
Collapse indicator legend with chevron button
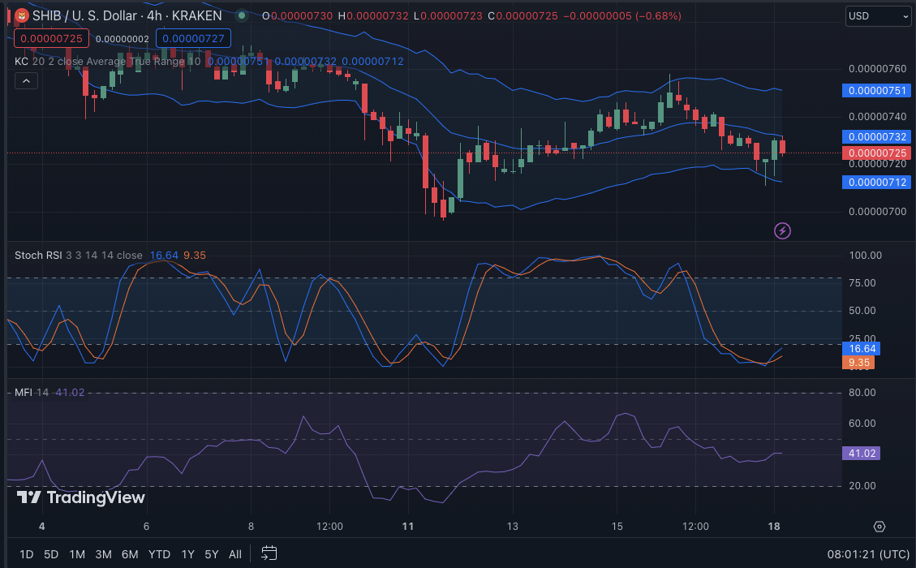pos(26,81)
